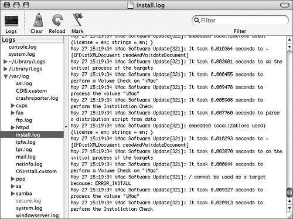Expand the samba folder

(13, 194)
